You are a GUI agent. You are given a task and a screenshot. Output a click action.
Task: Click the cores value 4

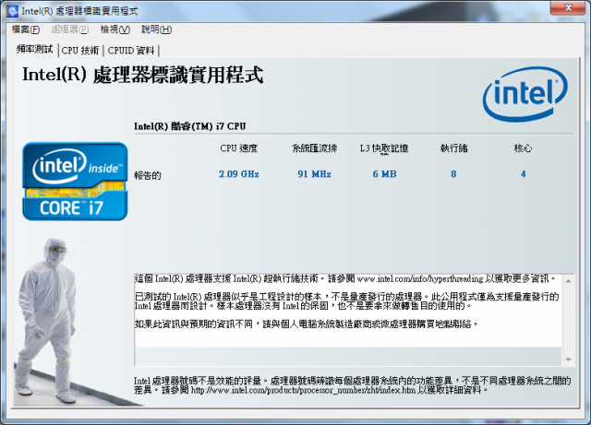point(524,174)
